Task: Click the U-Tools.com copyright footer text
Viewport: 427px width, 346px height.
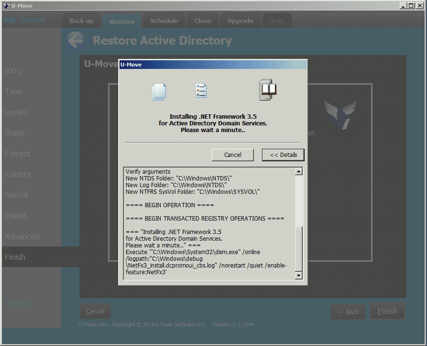Action: click(x=142, y=324)
